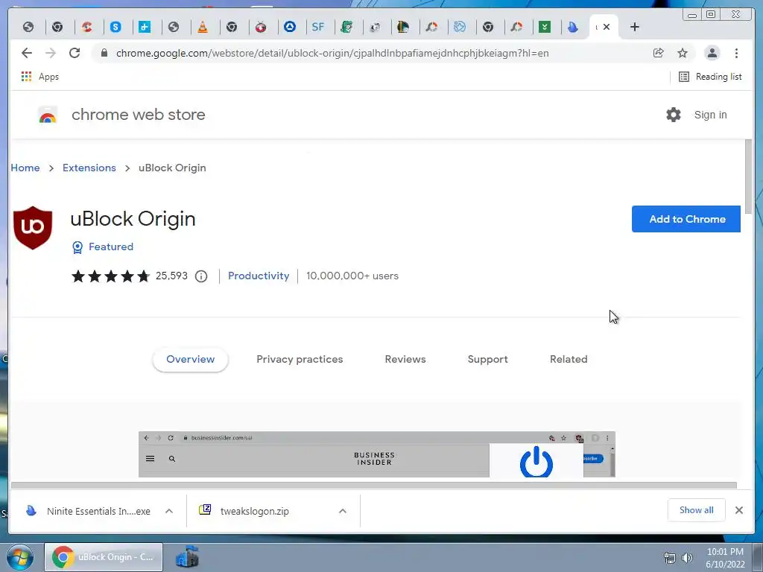Close the downloads bar
Viewport: 763px width, 572px height.
739,510
